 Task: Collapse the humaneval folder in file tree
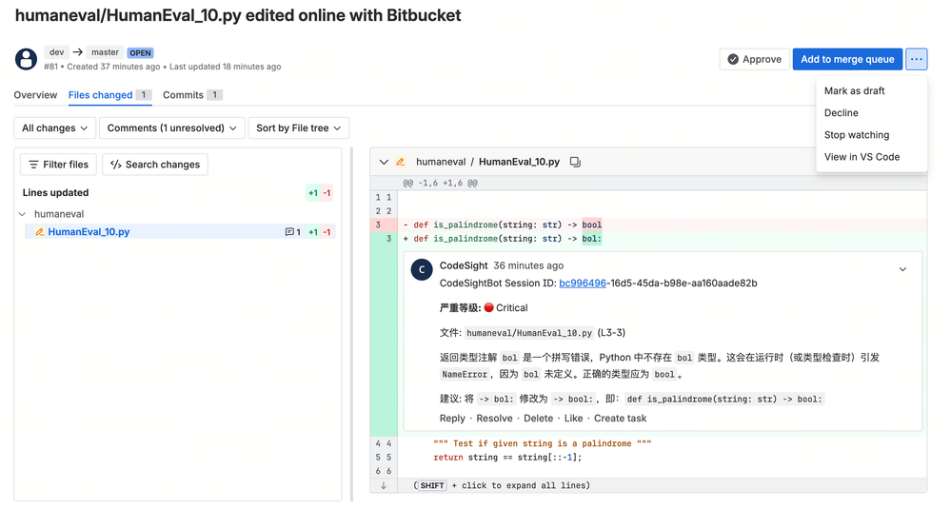tap(23, 214)
